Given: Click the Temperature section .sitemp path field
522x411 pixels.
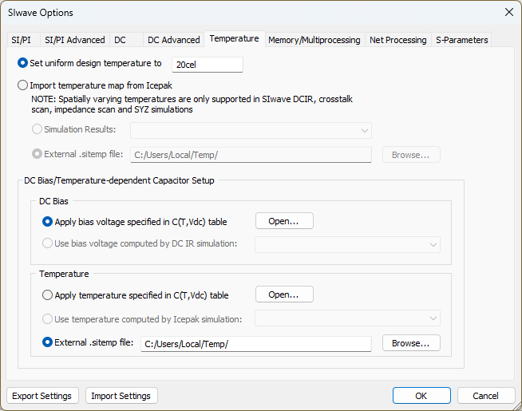Looking at the screenshot, I should click(x=255, y=344).
